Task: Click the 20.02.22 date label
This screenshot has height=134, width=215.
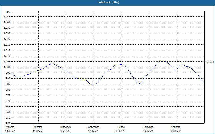Action: [176, 131]
